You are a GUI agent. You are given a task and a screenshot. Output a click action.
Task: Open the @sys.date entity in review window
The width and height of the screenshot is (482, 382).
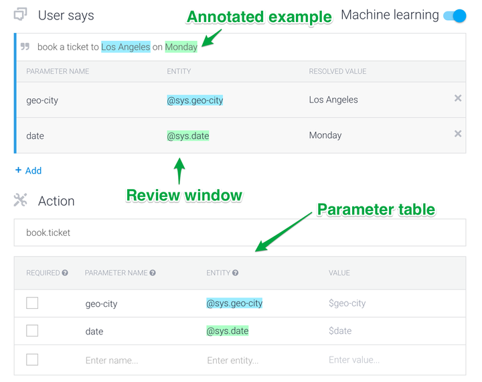pos(188,136)
